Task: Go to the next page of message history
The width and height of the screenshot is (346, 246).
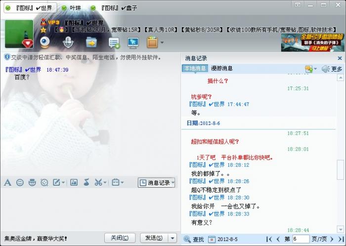Action: click(x=332, y=239)
